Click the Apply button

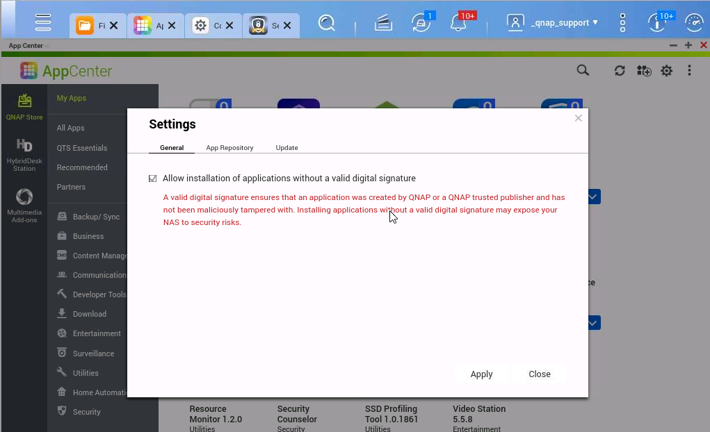pyautogui.click(x=481, y=374)
